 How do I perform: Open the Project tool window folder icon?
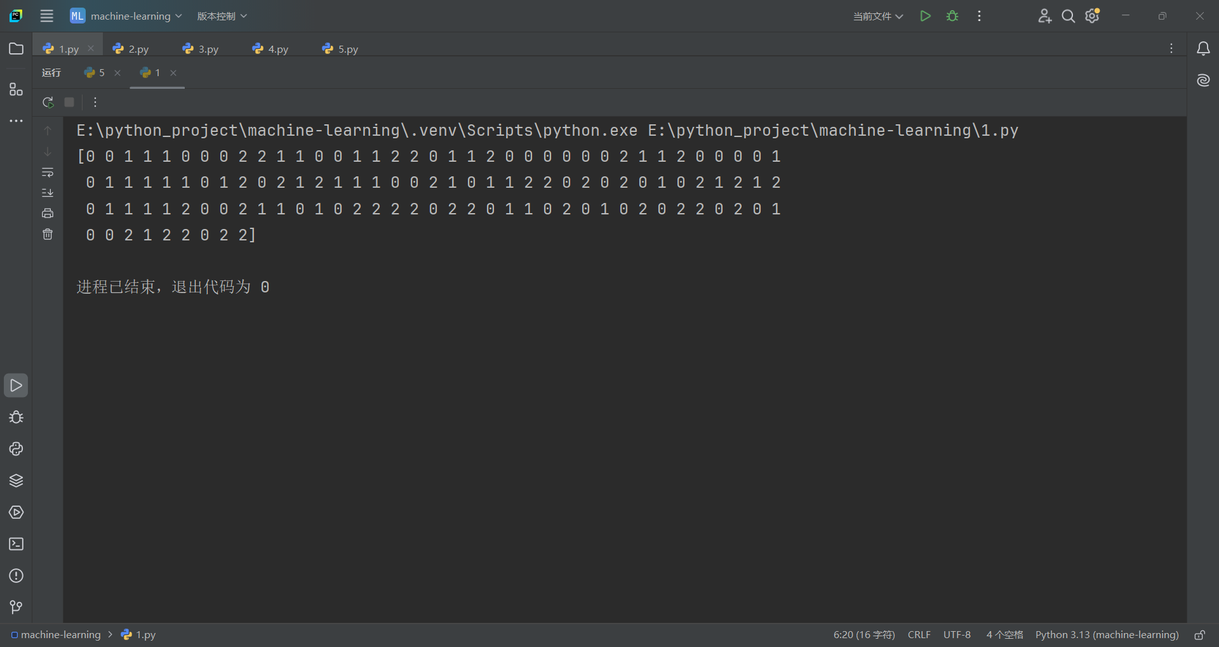(17, 49)
